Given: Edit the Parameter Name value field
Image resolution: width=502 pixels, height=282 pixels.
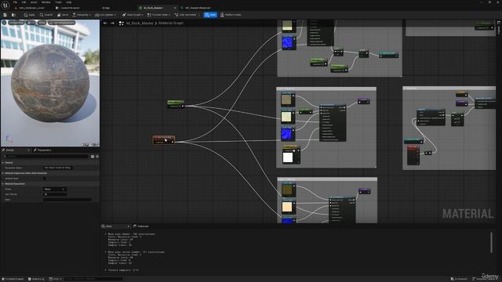Looking at the screenshot, I should pyautogui.click(x=57, y=168).
